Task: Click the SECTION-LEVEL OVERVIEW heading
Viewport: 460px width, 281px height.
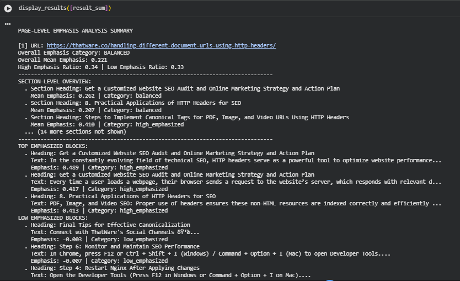Action: click(55, 81)
